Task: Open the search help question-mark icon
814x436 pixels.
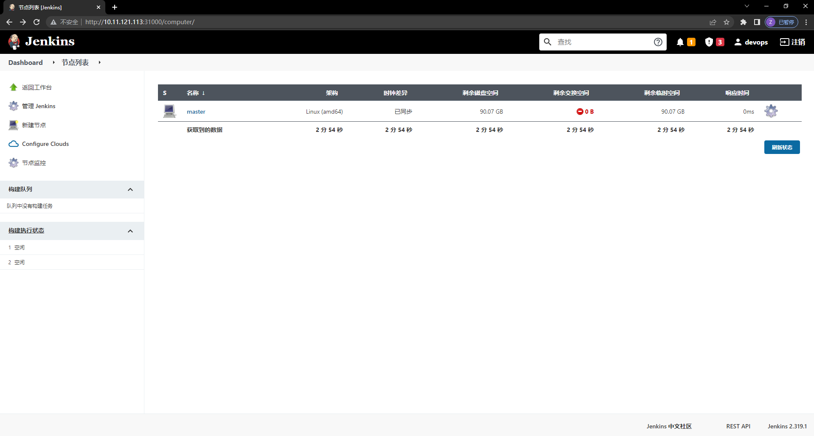Action: pyautogui.click(x=658, y=42)
